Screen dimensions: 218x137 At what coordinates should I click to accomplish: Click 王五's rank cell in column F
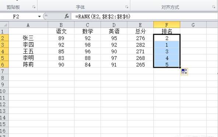(167, 51)
